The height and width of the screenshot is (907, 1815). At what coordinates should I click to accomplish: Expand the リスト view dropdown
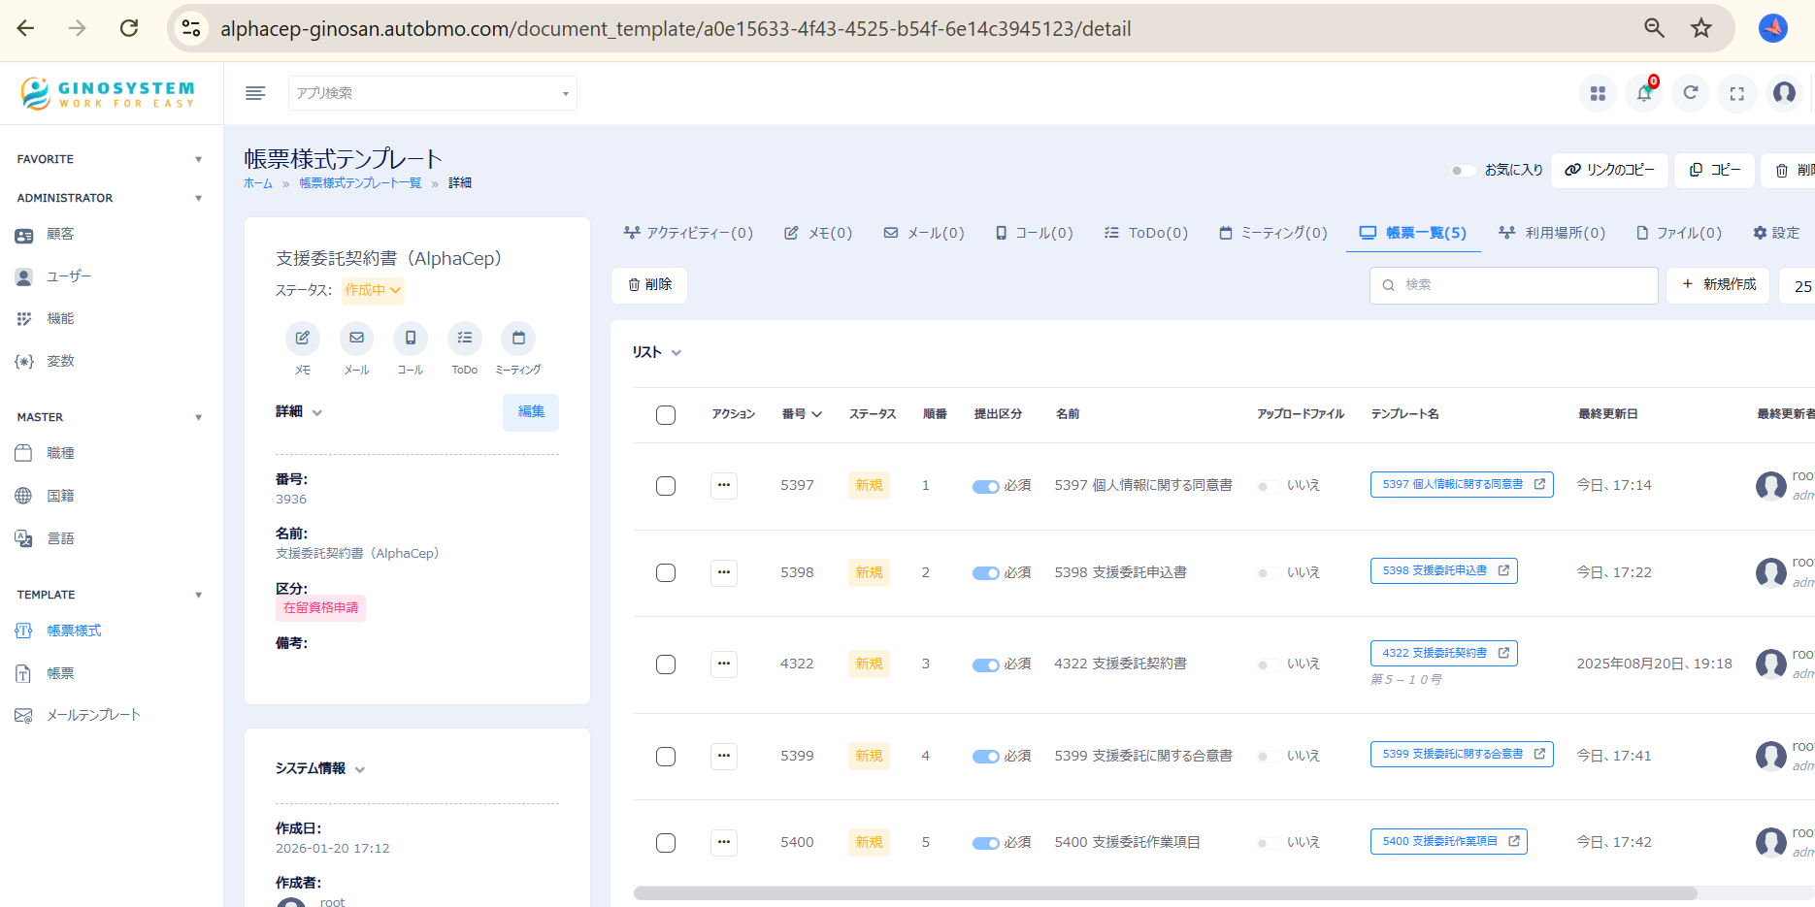(657, 353)
